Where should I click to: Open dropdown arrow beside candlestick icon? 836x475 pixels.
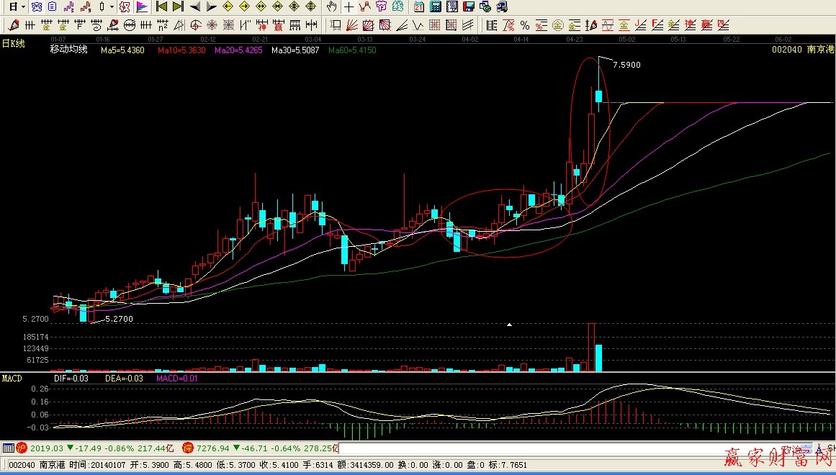[x=112, y=7]
